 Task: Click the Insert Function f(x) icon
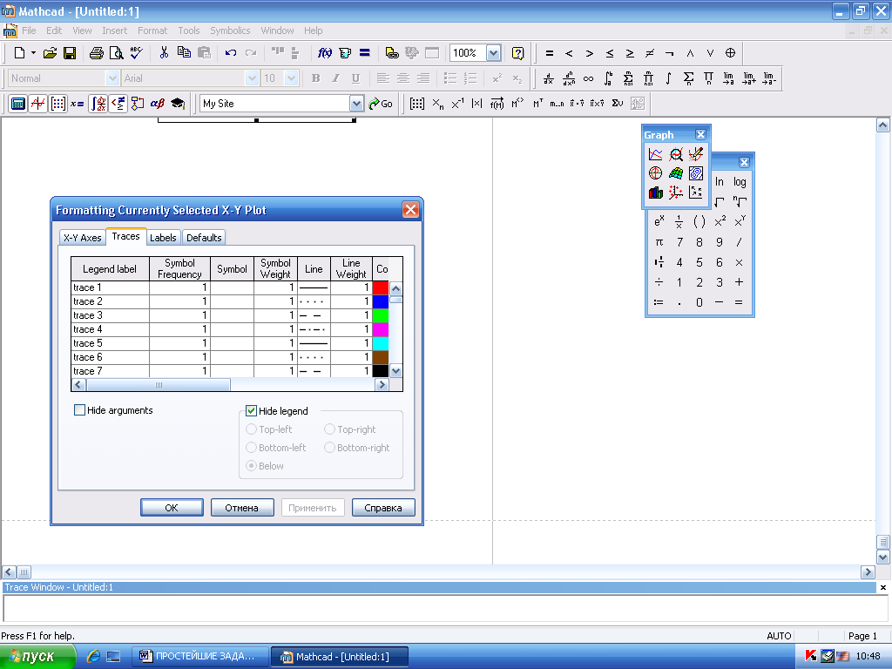pyautogui.click(x=324, y=53)
